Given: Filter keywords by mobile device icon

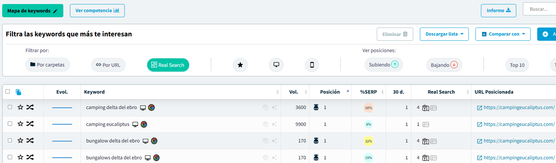Looking at the screenshot, I should point(312,65).
